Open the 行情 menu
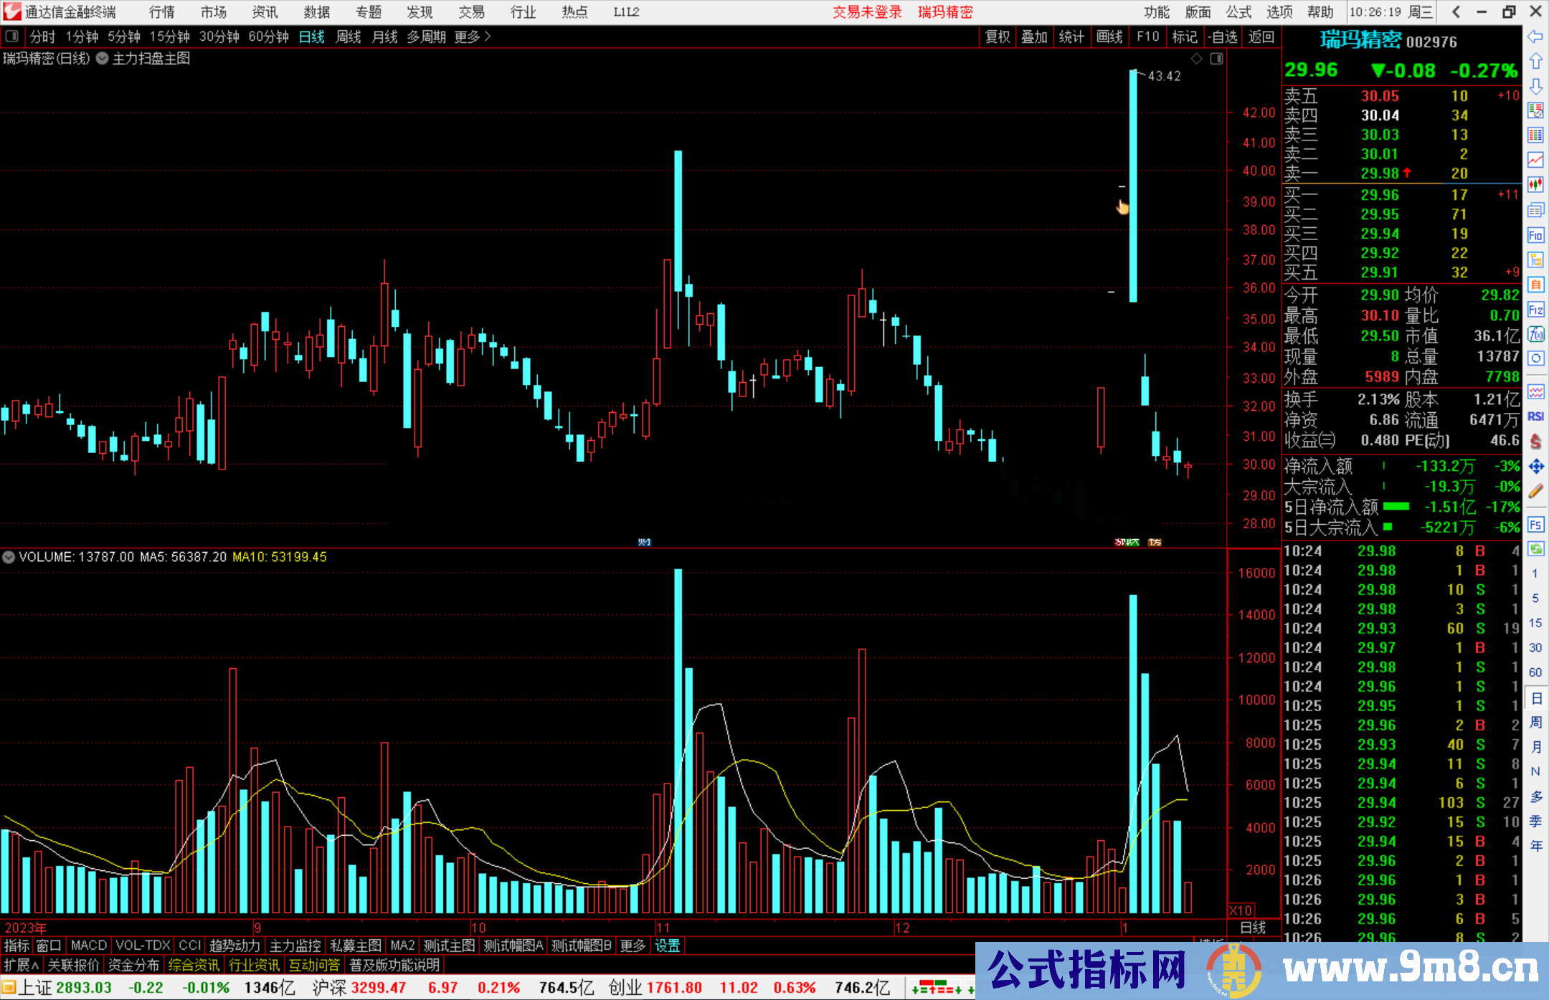 [162, 12]
